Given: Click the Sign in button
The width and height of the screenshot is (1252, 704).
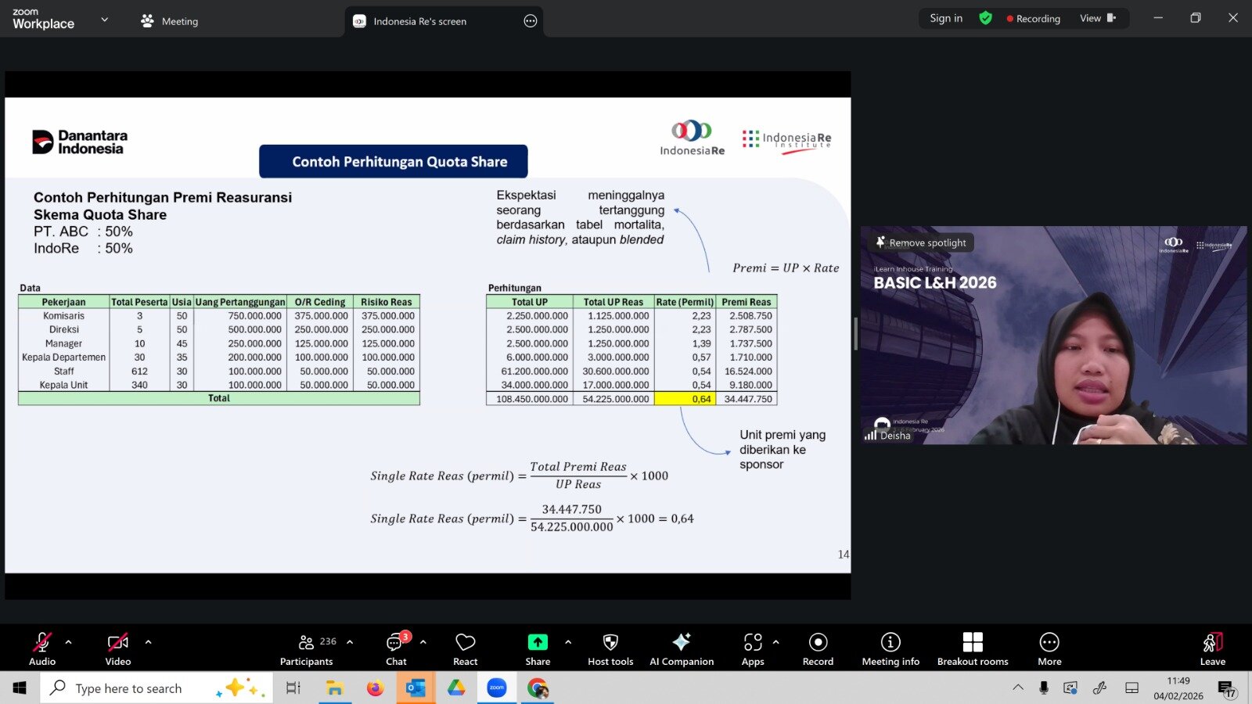Looking at the screenshot, I should (945, 18).
